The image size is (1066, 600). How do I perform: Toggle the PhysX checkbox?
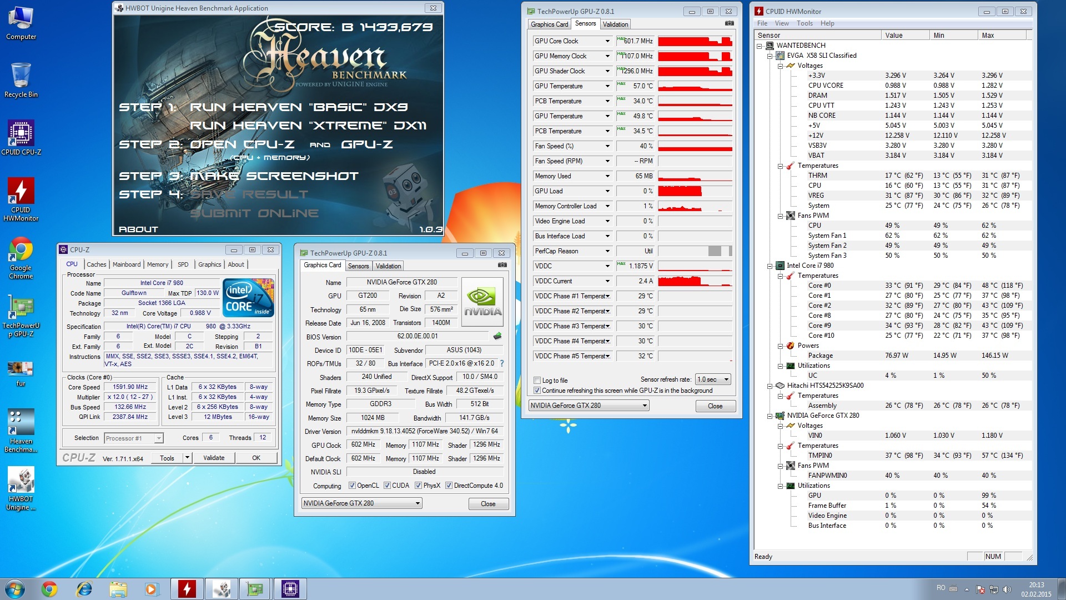pyautogui.click(x=418, y=486)
